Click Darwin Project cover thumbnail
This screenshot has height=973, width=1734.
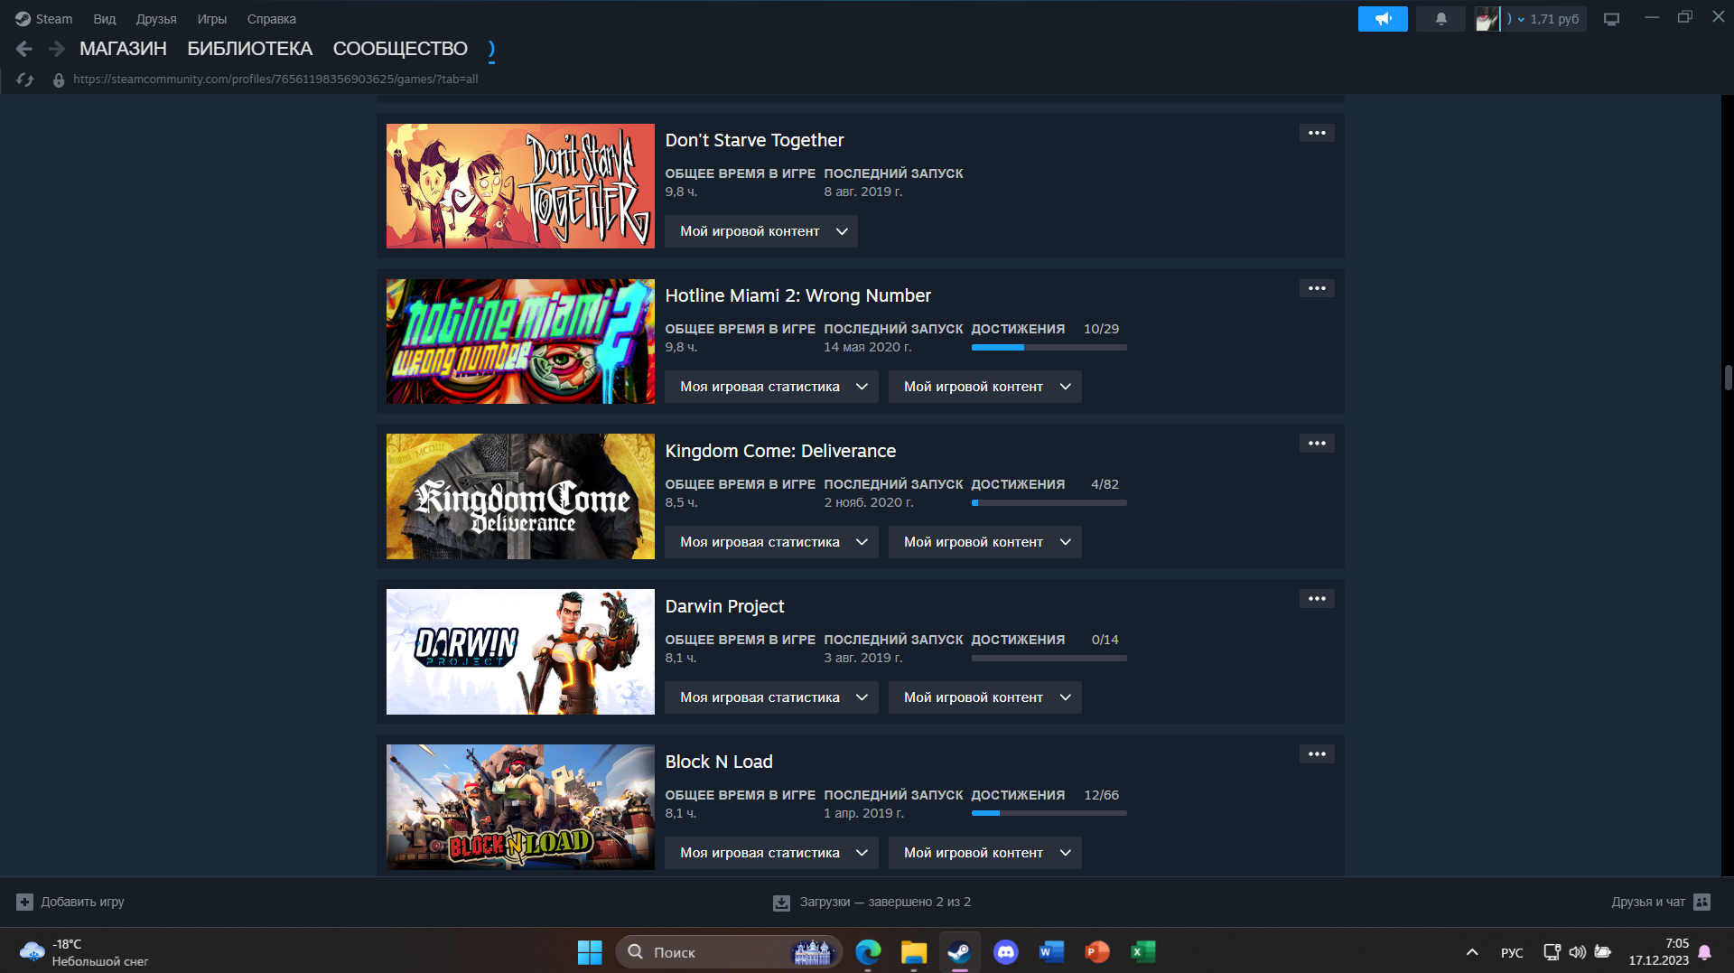tap(520, 652)
